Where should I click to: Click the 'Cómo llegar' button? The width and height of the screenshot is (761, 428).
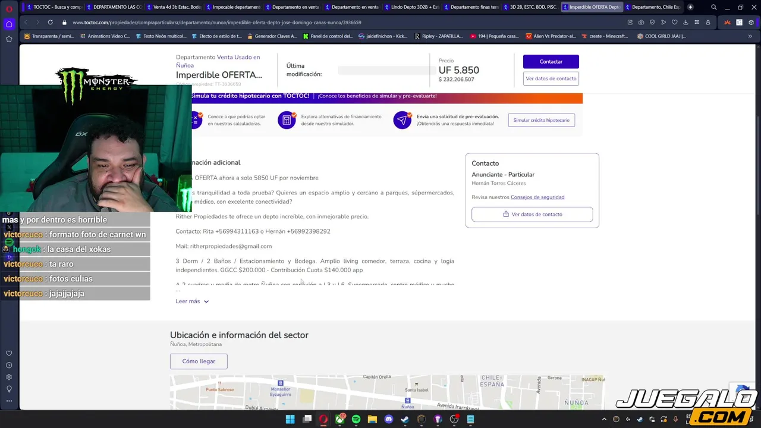(199, 361)
